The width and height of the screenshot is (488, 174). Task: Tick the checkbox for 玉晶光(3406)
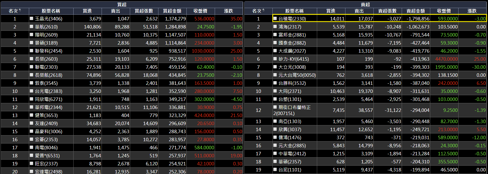coord(31,18)
